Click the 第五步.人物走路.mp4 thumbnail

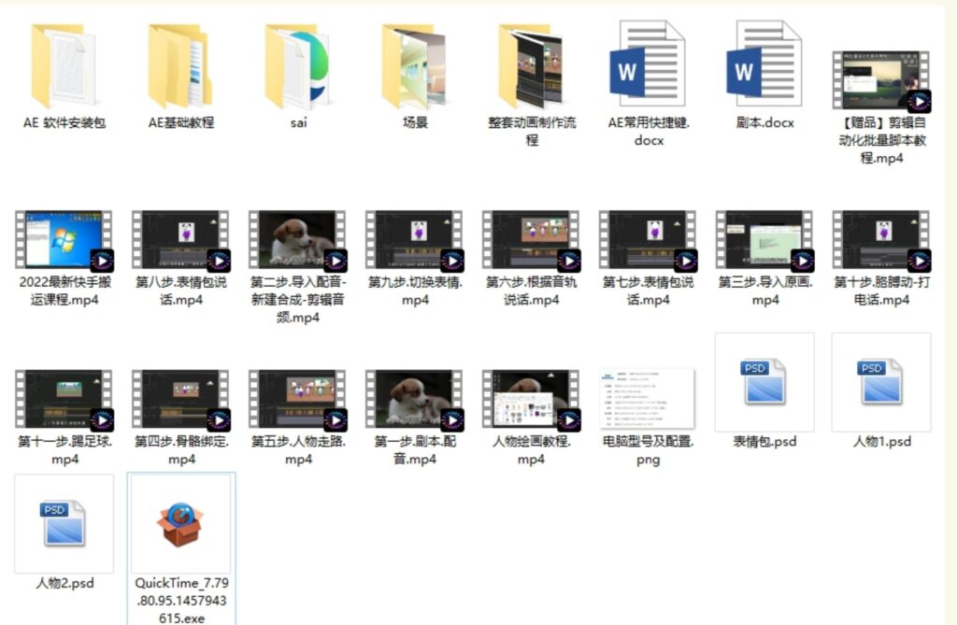click(x=297, y=399)
